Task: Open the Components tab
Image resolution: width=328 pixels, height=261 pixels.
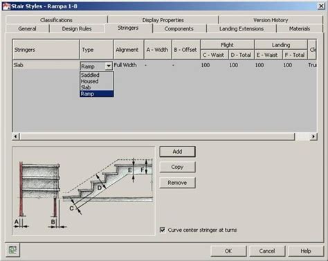Action: 179,28
